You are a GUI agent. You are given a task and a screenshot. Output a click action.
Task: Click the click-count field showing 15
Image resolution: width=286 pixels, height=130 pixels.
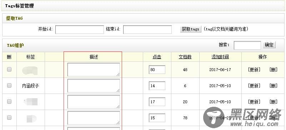click(x=157, y=118)
